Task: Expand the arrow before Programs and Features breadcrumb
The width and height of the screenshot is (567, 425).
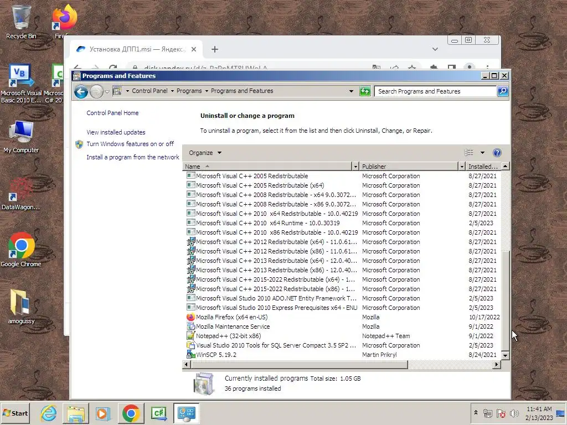Action: tap(207, 91)
